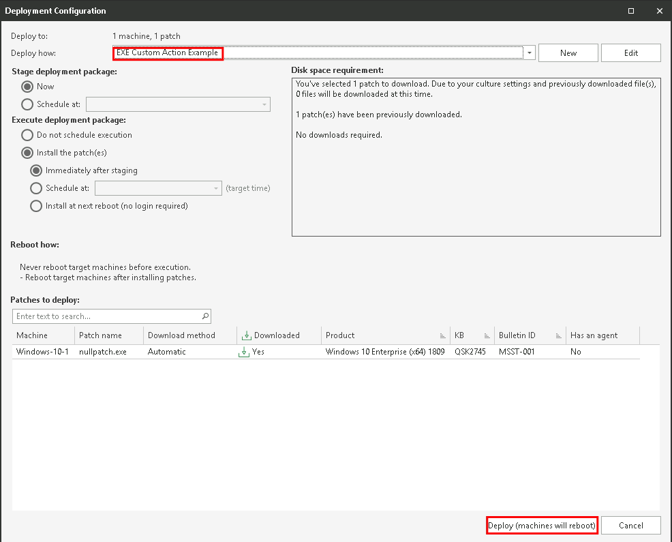Screen dimensions: 672x542
Task: Click inside the patches search field
Action: click(102, 316)
